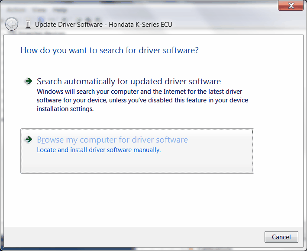Click the device icon beside Update Driver Software title
Image resolution: width=307 pixels, height=251 pixels.
coord(28,25)
